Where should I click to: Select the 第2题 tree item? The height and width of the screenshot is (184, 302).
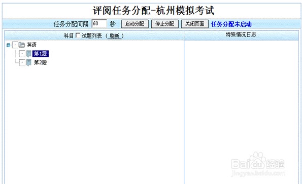41,62
